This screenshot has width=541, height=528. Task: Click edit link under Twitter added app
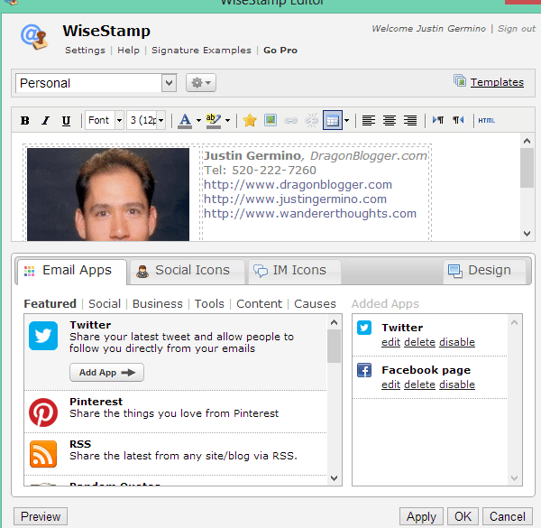click(x=390, y=342)
